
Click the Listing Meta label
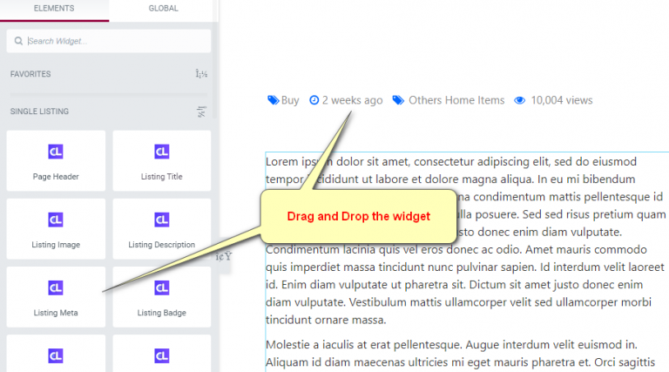pyautogui.click(x=56, y=313)
